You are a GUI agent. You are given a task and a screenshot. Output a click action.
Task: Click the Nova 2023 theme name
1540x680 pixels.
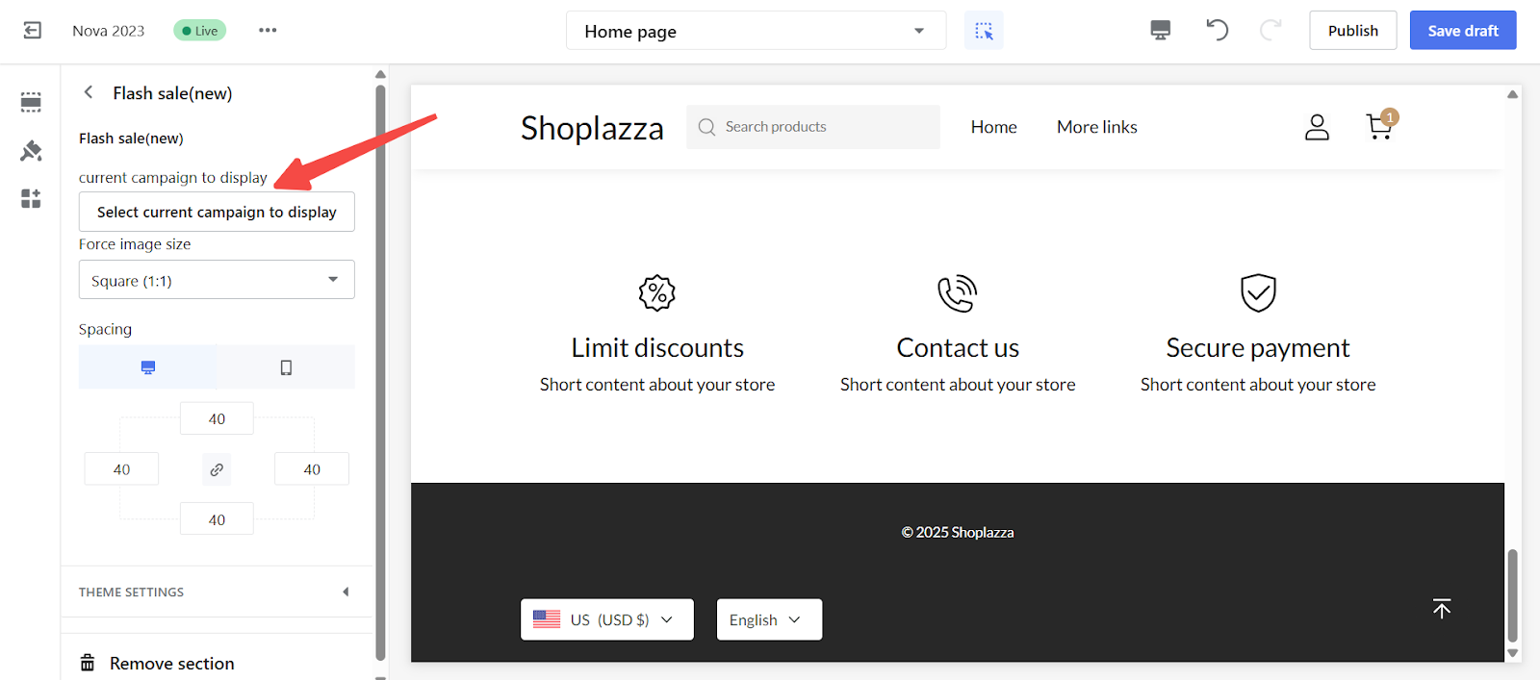108,31
